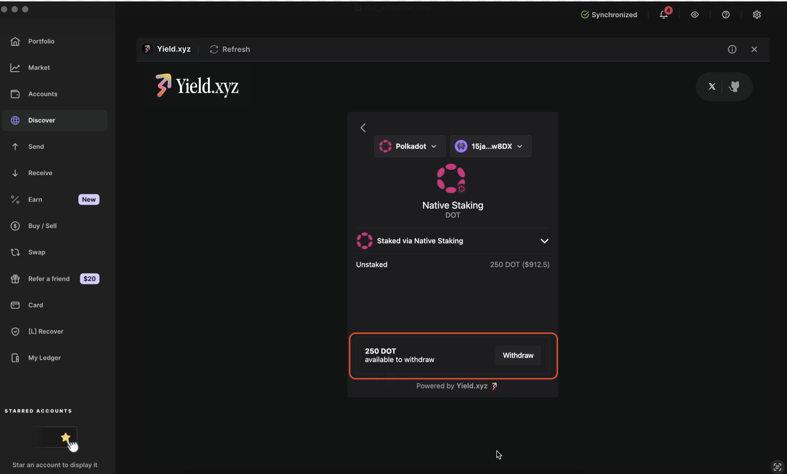Expand Staked via Native Staking section
The image size is (787, 474).
tap(544, 241)
